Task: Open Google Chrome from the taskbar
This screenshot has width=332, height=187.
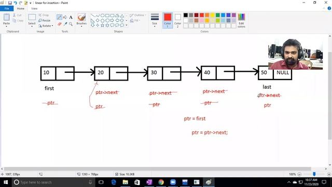Action: (x=161, y=182)
